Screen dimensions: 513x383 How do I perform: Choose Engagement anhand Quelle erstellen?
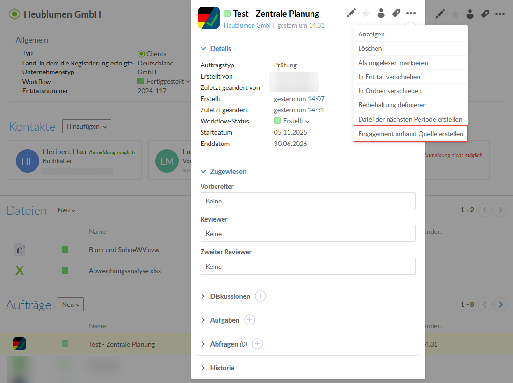click(x=411, y=134)
